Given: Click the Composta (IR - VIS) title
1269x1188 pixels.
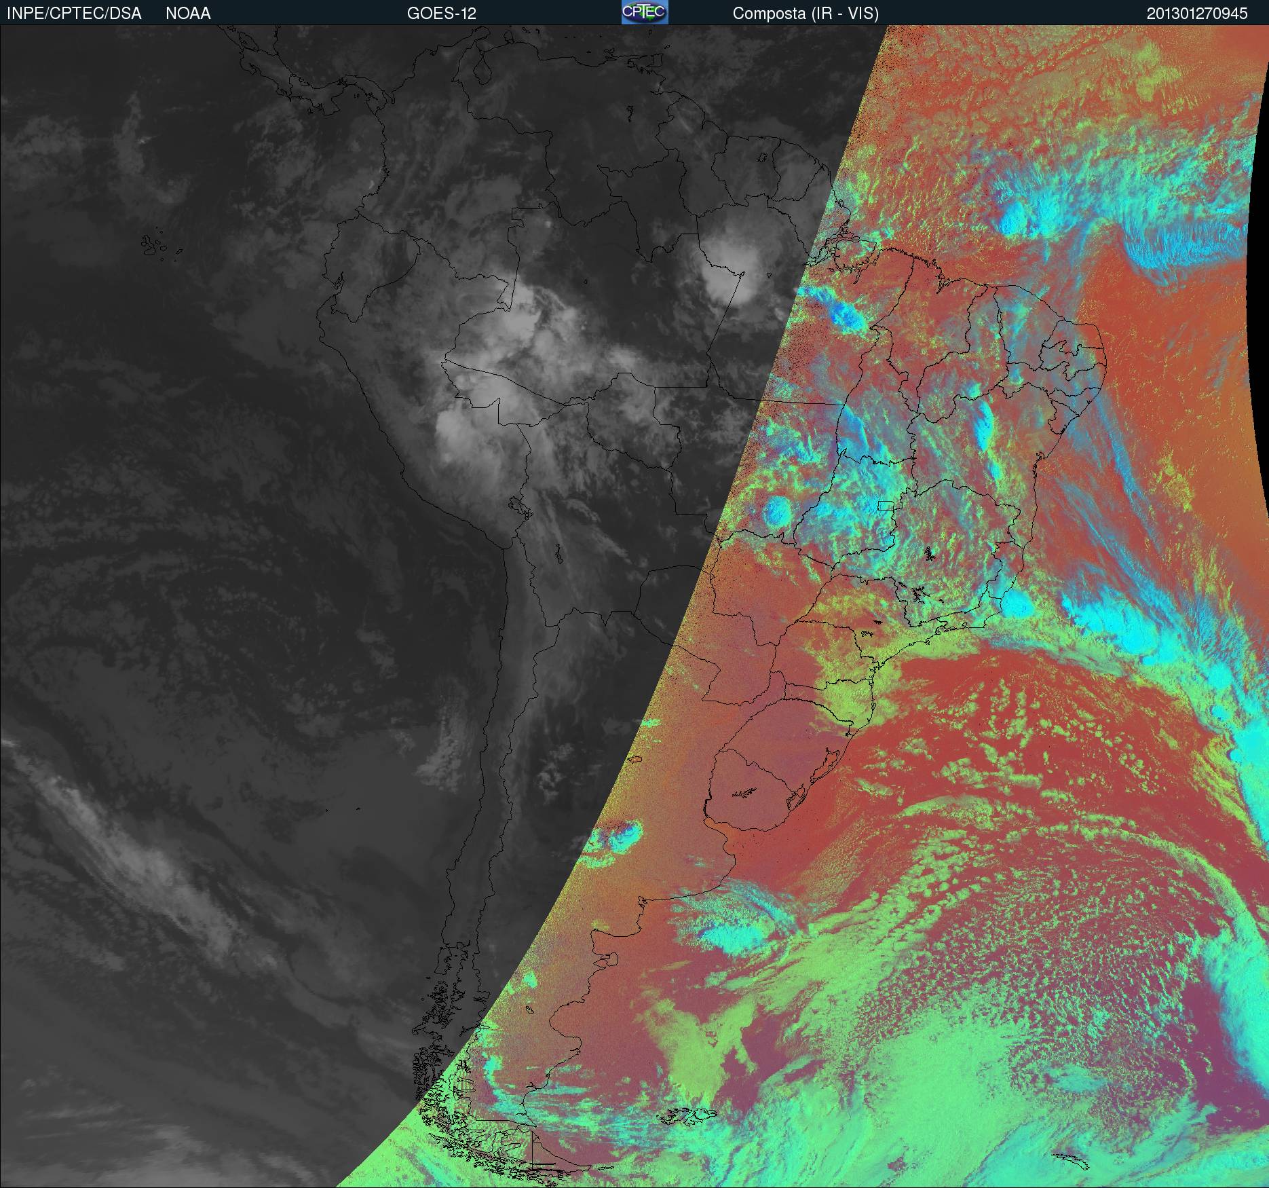Looking at the screenshot, I should (x=806, y=14).
